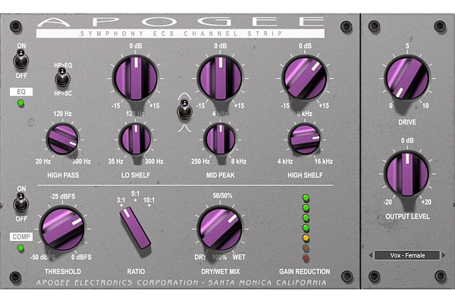
Task: Click the HIGH PASS label
Action: coord(63,175)
